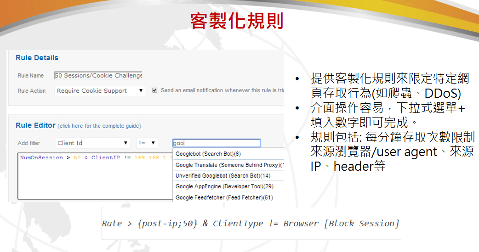Click the Rule Details heading
Screen dimensions: 479x252
pos(37,58)
